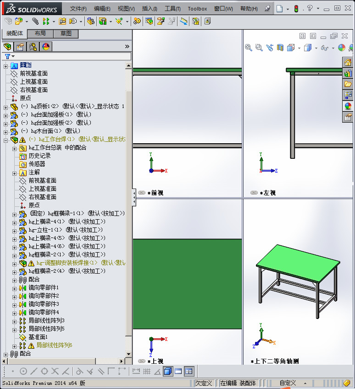Open View Palette tab in task pane
This screenshot has height=389, width=355.
(x=348, y=95)
